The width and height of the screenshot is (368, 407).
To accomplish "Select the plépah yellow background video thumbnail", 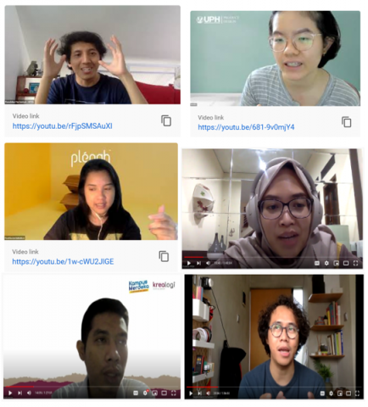I will (x=91, y=192).
